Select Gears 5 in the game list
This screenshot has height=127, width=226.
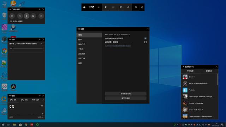click(199, 77)
